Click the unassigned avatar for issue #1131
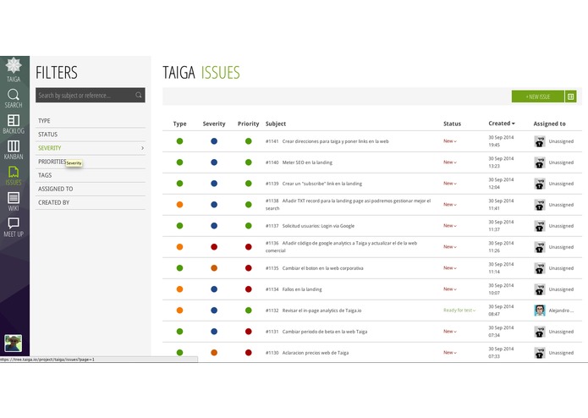Screen dimensions: 588x418 [540, 332]
